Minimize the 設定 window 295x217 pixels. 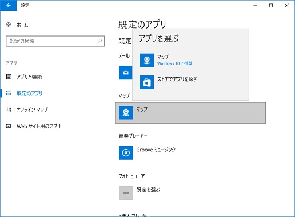(x=255, y=6)
